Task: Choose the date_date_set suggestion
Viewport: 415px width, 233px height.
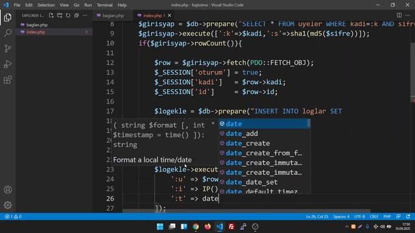Action: click(x=265, y=182)
